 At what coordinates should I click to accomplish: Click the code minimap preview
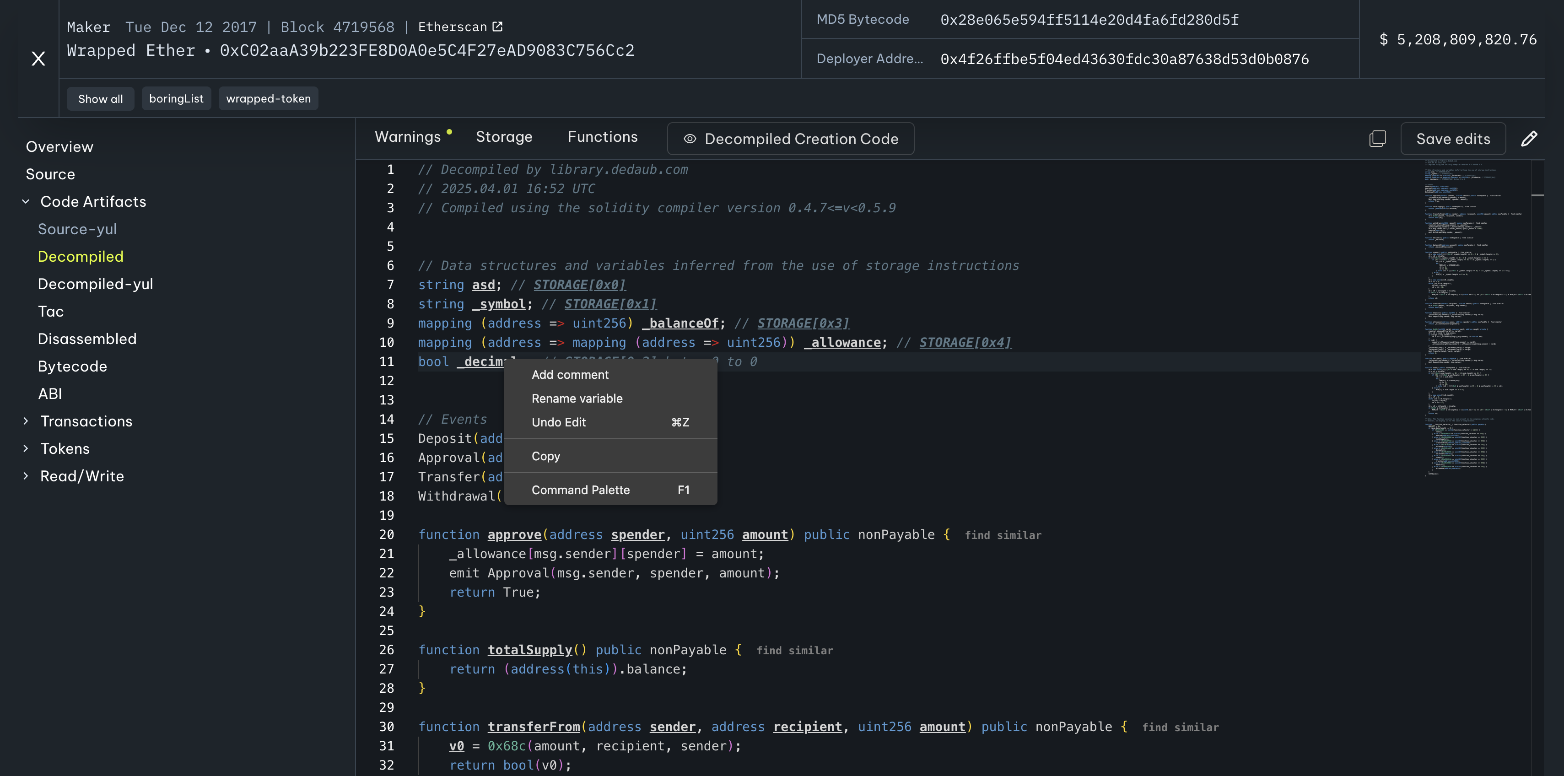click(x=1475, y=316)
